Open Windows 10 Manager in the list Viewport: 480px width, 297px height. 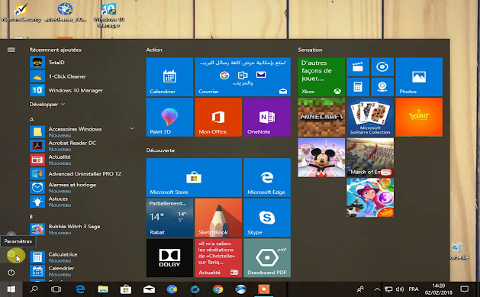[x=82, y=90]
